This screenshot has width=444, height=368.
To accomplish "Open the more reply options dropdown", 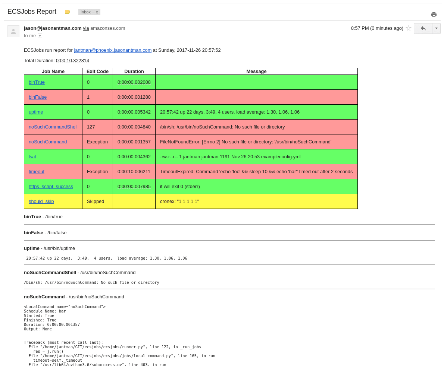I will point(436,28).
